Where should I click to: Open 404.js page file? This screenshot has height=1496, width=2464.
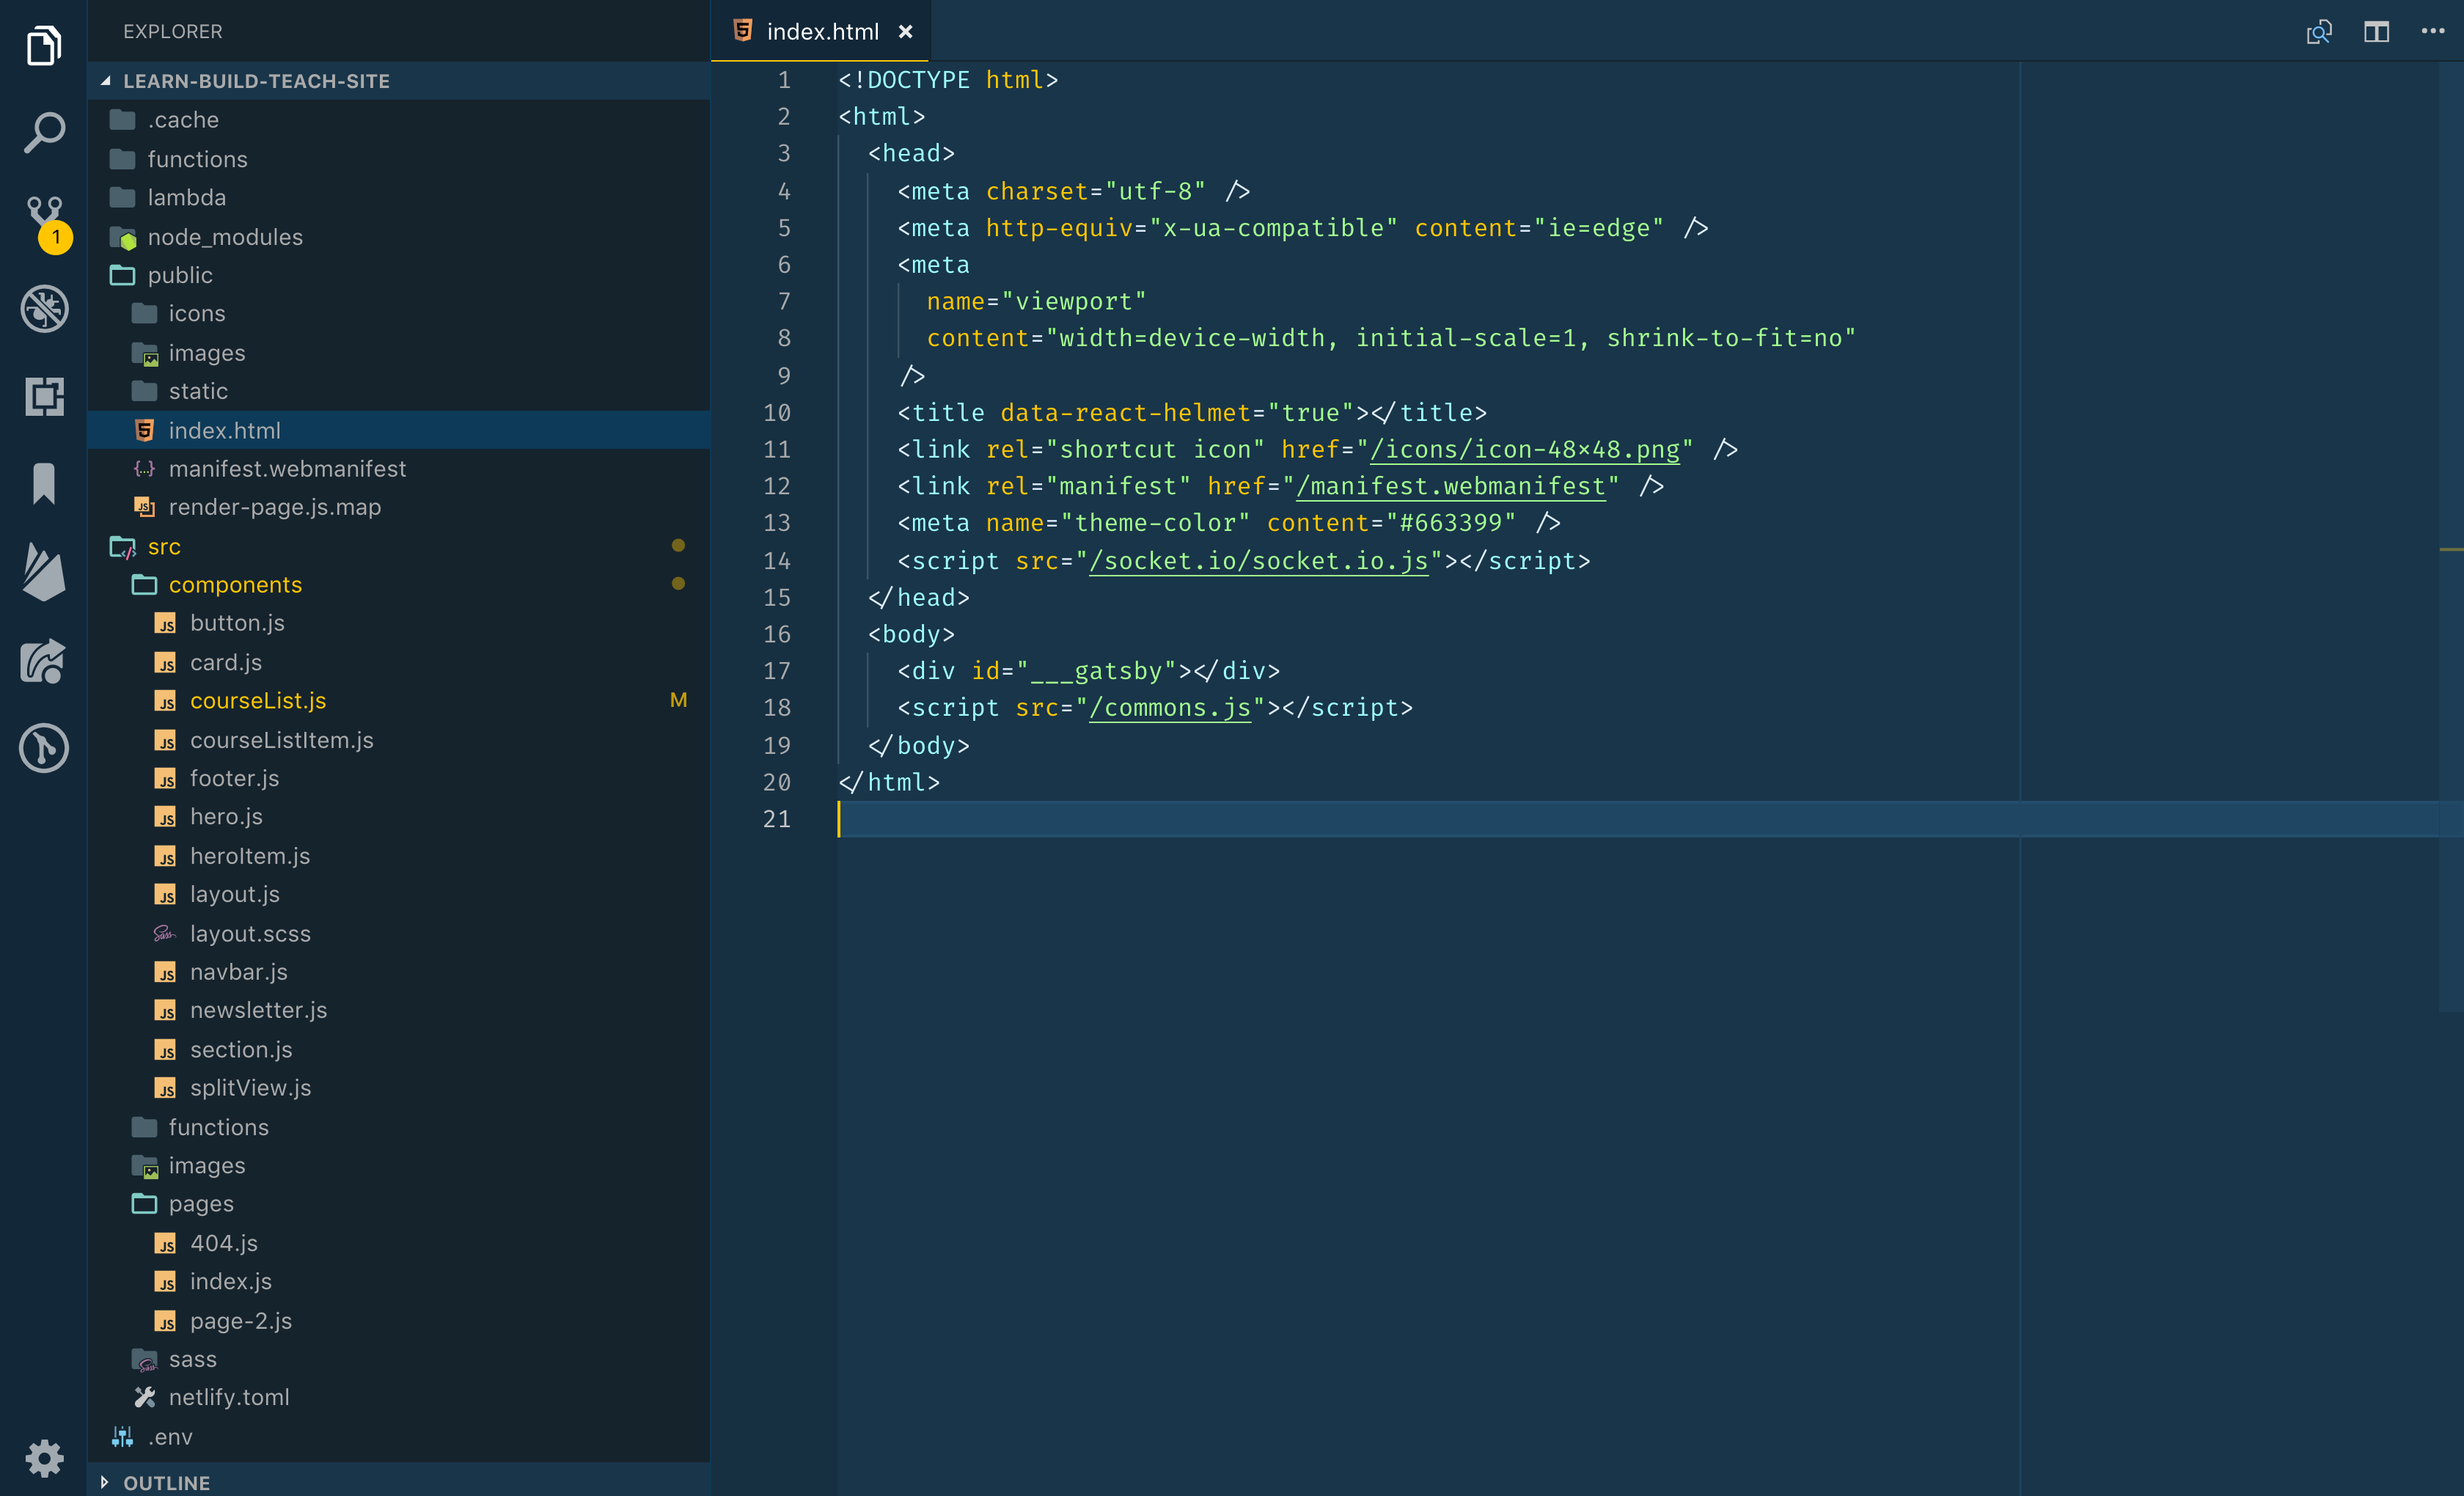tap(399, 1243)
